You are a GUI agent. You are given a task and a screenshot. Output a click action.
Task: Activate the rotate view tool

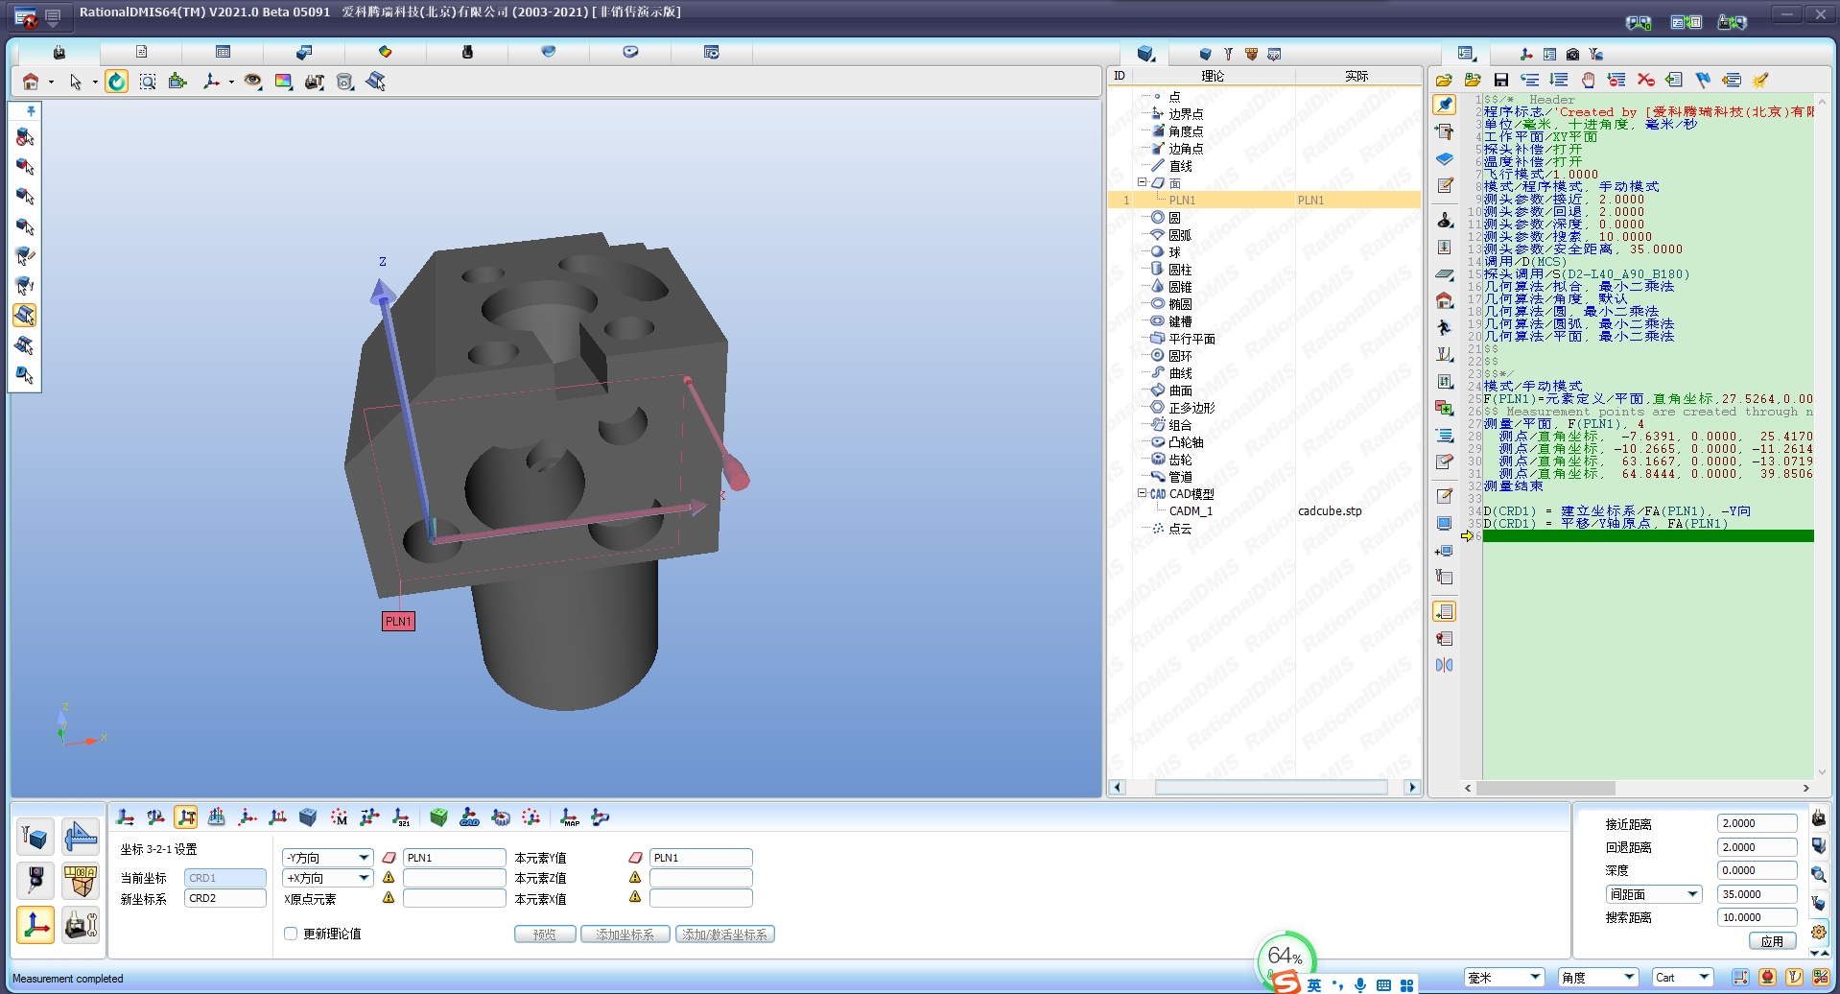(116, 82)
